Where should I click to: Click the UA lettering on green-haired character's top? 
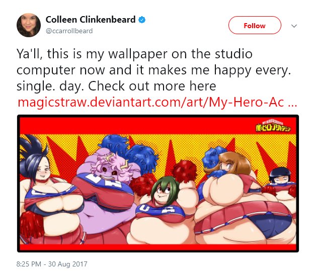(x=157, y=209)
